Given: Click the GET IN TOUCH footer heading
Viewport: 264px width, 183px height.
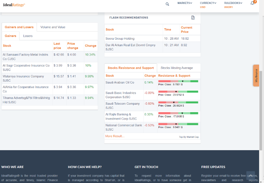Looking at the screenshot, I should pos(146,167).
